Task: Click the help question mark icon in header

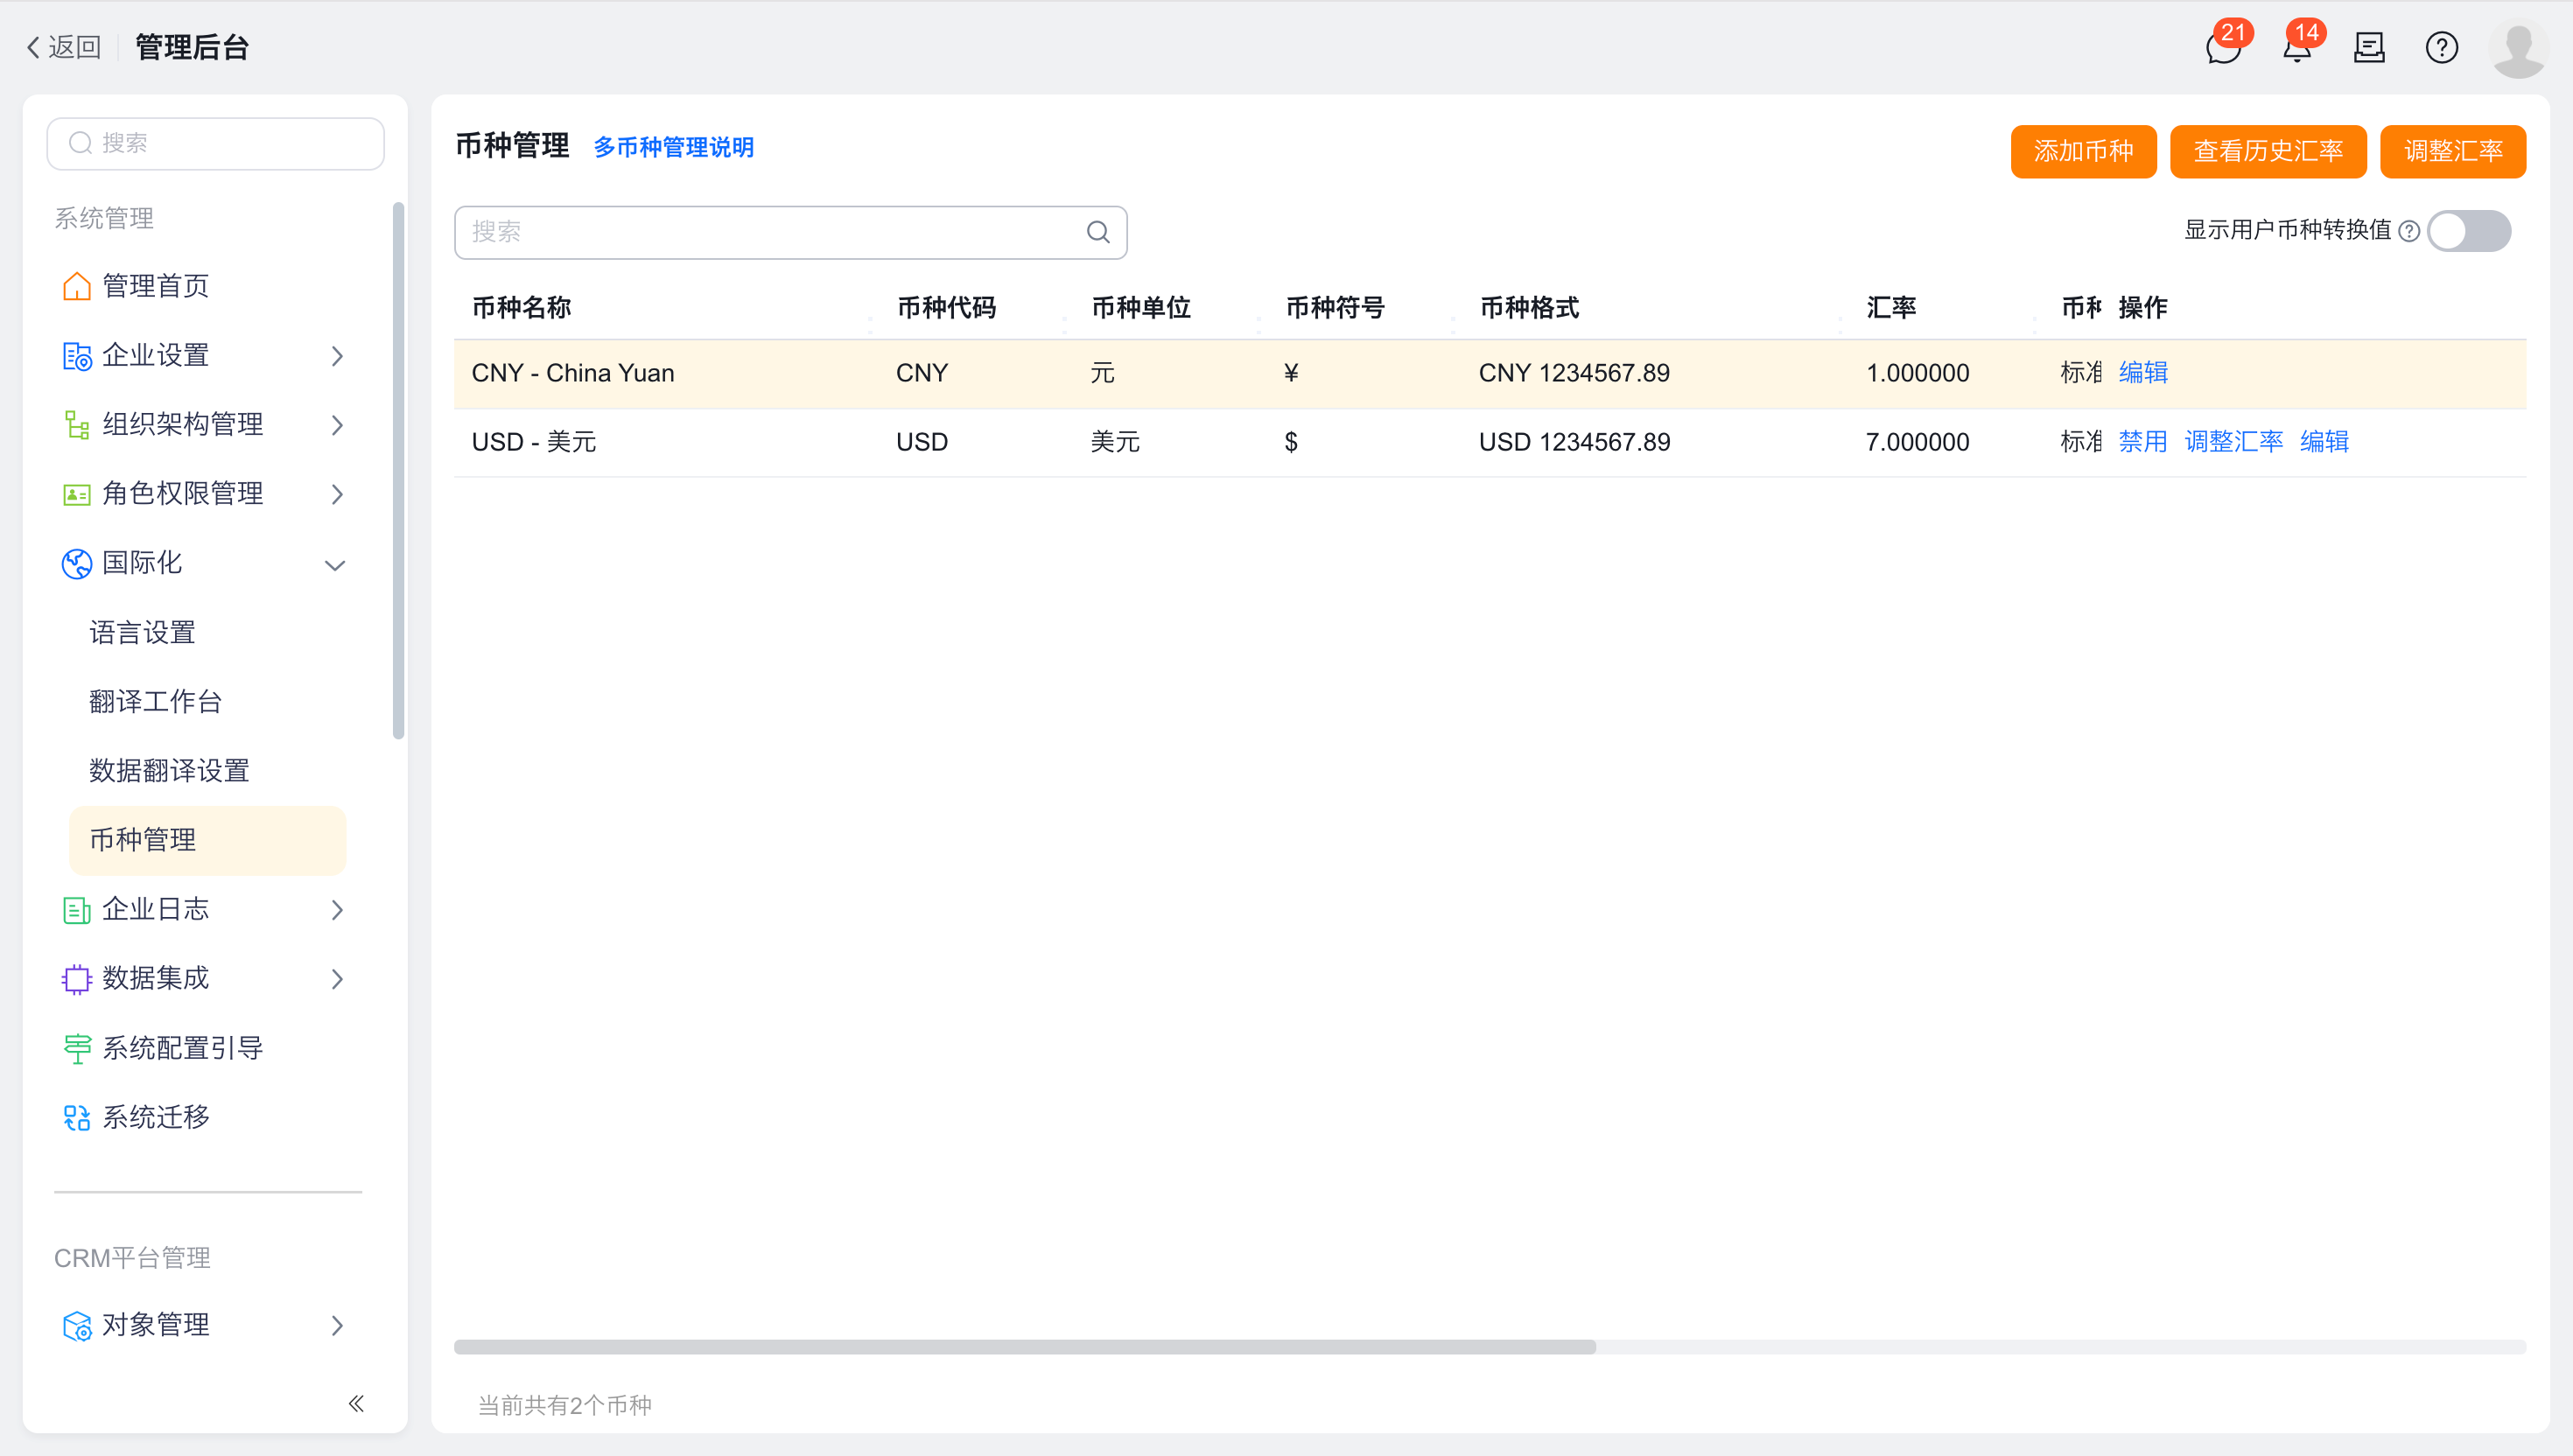Action: pyautogui.click(x=2441, y=48)
